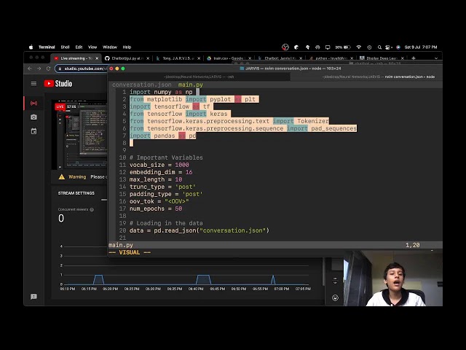Viewport: 466px width, 350px height.
Task: Click the screen mirroring display icon in menu bar
Action: pos(328,47)
